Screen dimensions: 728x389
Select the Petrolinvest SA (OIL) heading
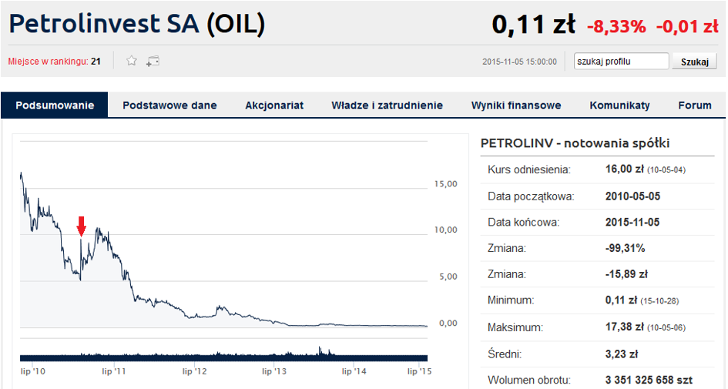tap(137, 24)
